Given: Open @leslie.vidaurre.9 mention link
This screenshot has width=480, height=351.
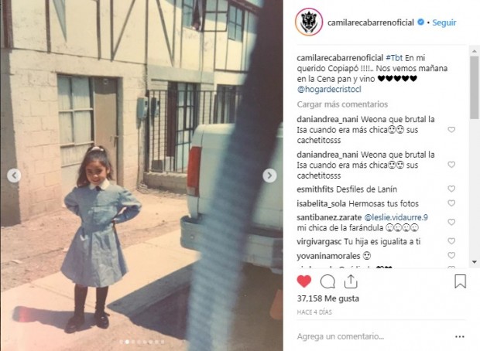Looking at the screenshot, I should click(396, 217).
